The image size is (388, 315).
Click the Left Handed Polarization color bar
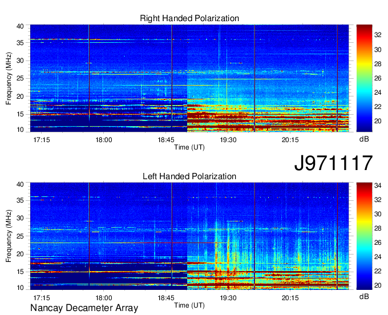pos(364,236)
